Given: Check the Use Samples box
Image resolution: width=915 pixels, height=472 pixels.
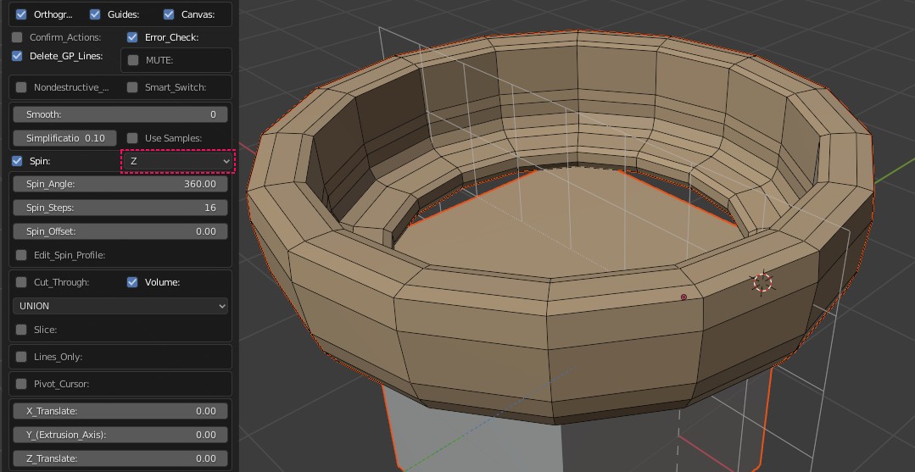Looking at the screenshot, I should (132, 138).
